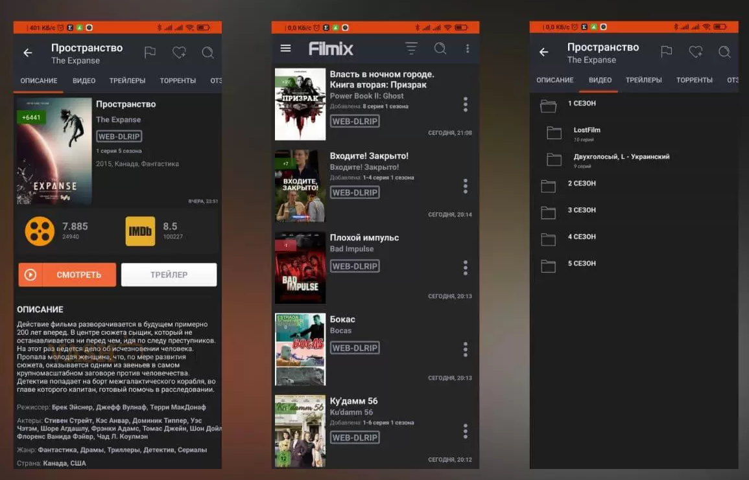This screenshot has height=480, width=749.
Task: Expand the 2 СЕЗОН folder
Action: click(x=549, y=186)
